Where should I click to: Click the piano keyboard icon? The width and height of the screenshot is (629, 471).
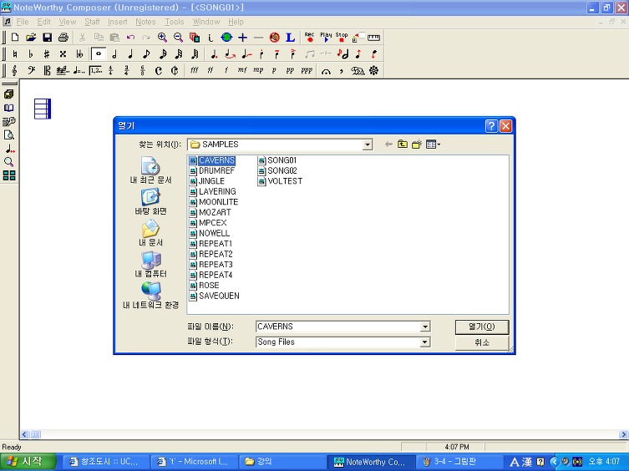[373, 38]
